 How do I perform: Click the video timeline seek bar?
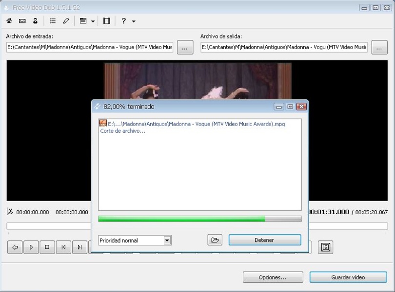click(x=49, y=226)
